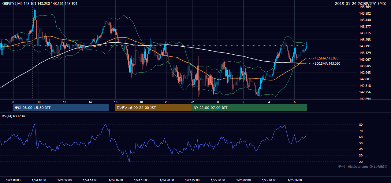Click RSI axis level 40

(361, 149)
